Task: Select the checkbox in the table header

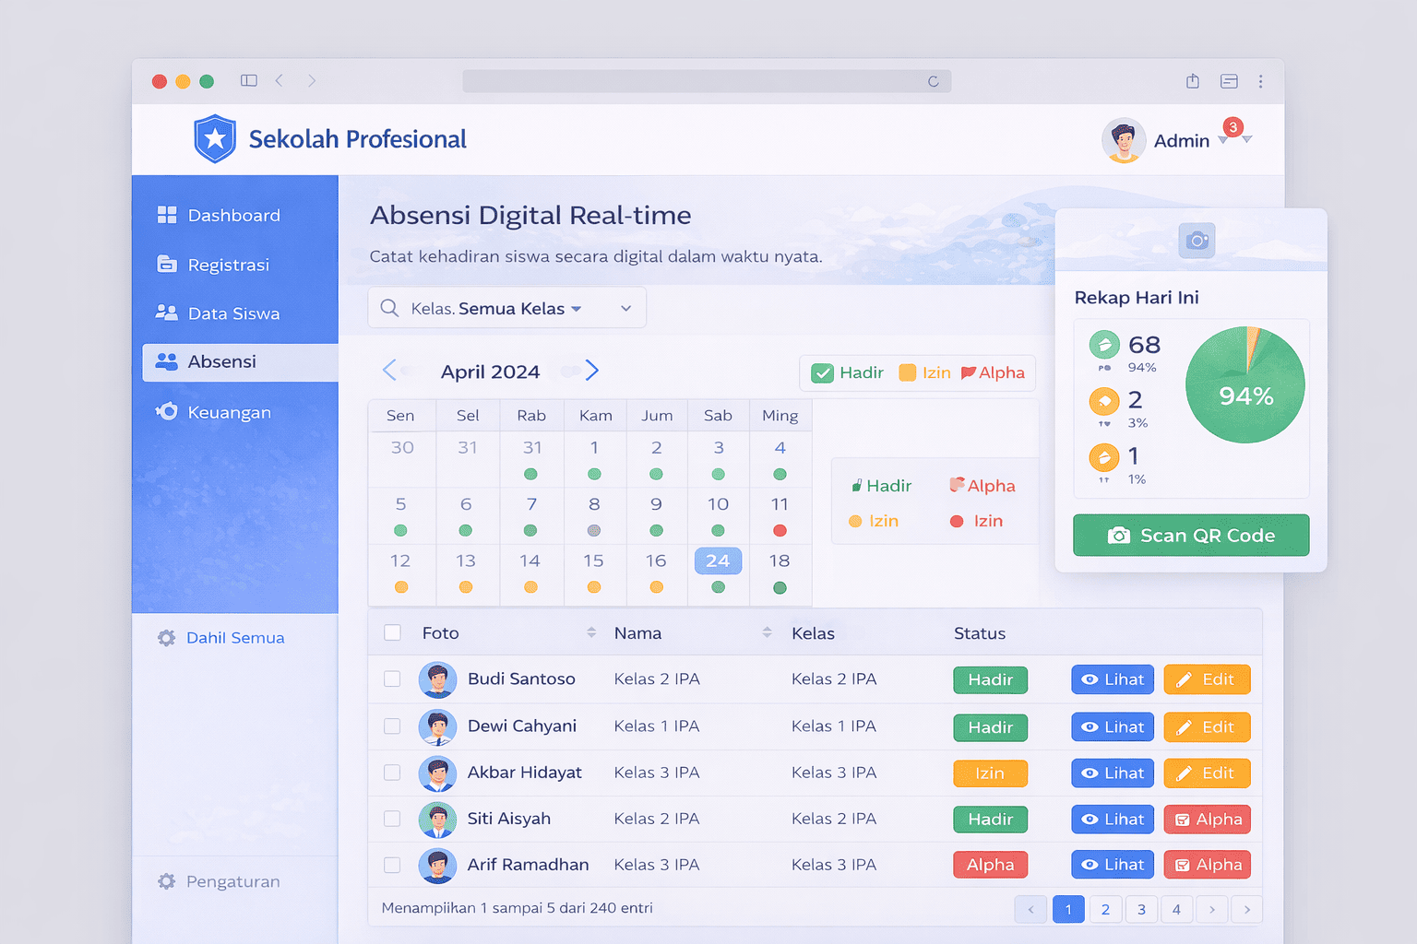Action: [x=392, y=632]
